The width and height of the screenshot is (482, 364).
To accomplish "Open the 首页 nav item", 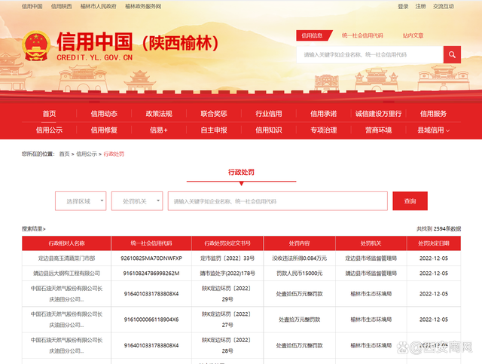I will coord(49,114).
